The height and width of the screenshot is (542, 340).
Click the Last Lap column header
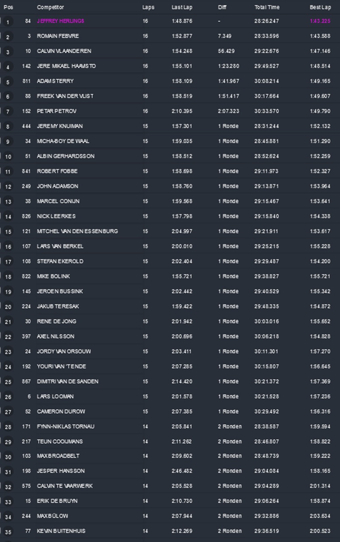(181, 7)
